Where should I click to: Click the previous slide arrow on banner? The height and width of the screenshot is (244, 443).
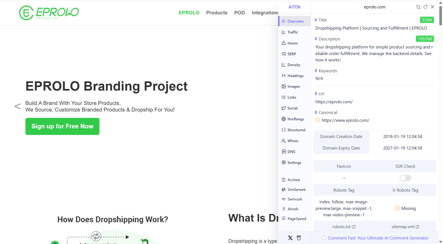point(18,106)
